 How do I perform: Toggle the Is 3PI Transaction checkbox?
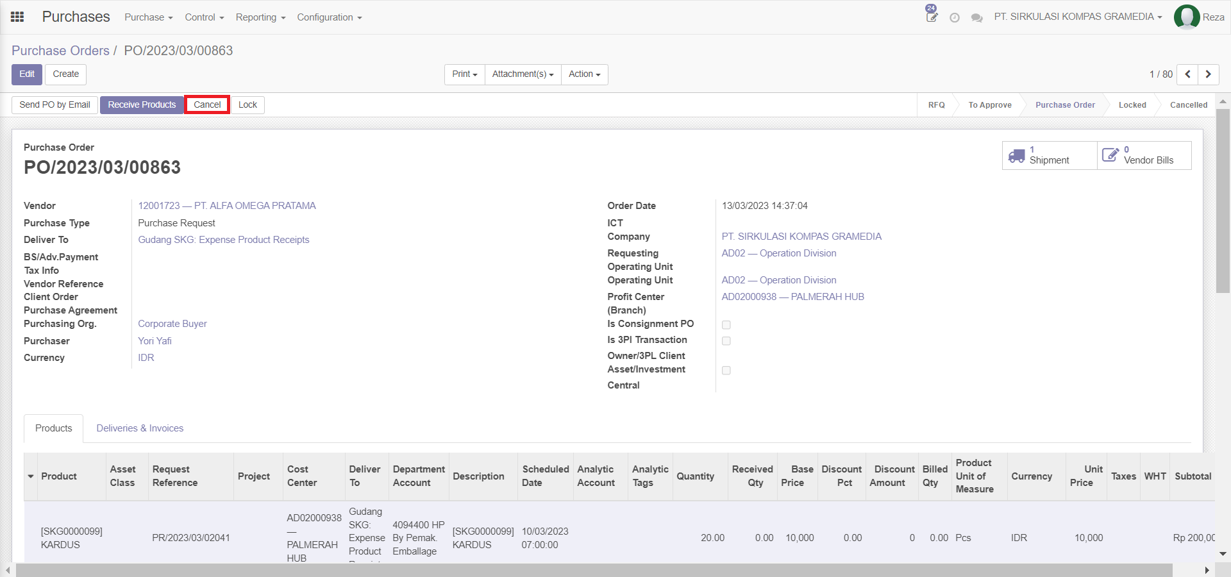point(726,341)
